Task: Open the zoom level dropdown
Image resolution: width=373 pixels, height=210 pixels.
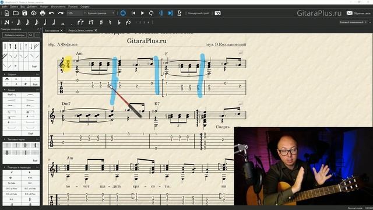Action: 76,13
